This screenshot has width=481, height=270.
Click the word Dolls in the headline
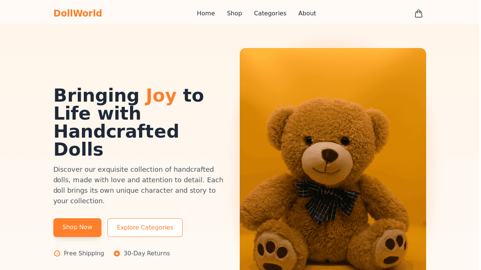78,150
